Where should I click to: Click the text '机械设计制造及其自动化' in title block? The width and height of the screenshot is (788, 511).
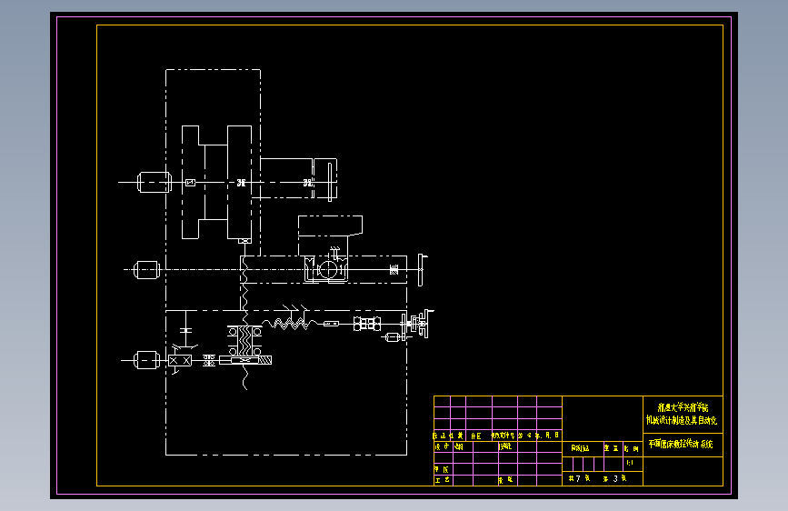[682, 420]
